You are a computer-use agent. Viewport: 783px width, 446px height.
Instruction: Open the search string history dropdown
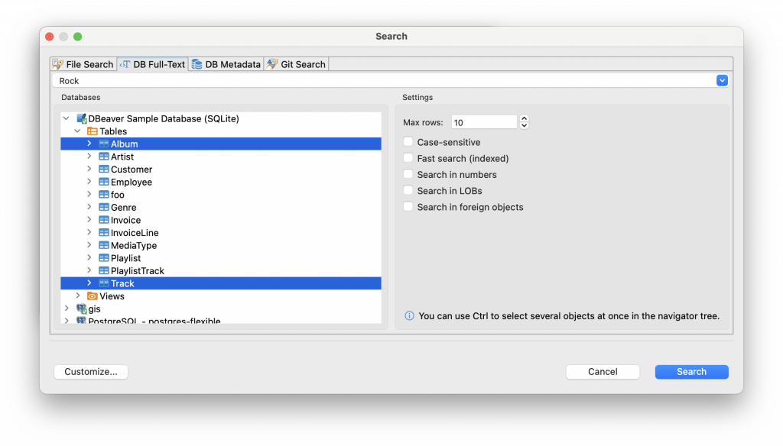pyautogui.click(x=722, y=80)
